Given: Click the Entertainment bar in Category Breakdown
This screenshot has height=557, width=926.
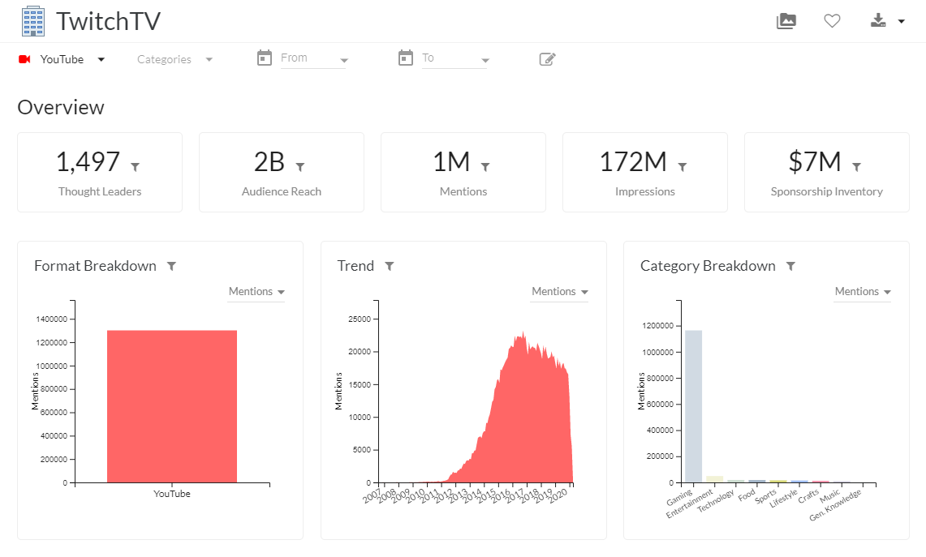Looking at the screenshot, I should tap(714, 479).
